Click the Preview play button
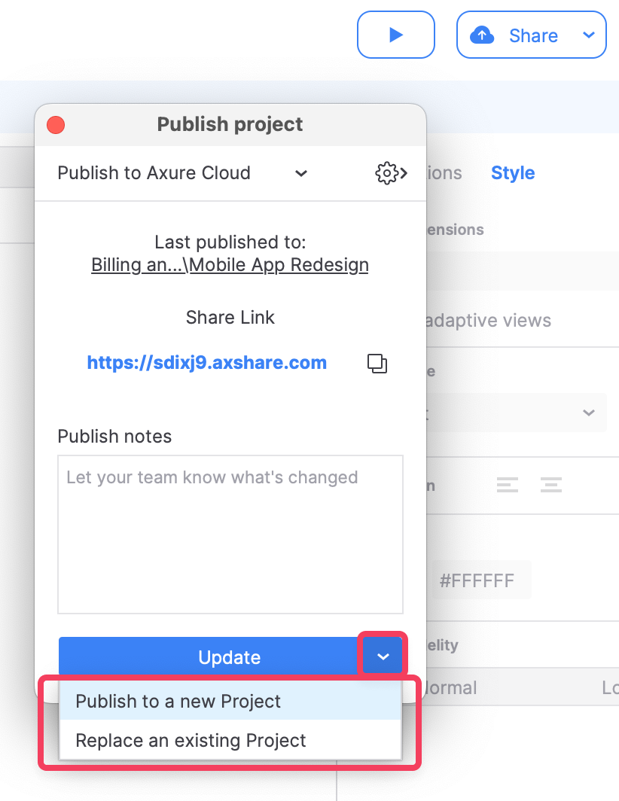This screenshot has height=801, width=619. click(395, 35)
